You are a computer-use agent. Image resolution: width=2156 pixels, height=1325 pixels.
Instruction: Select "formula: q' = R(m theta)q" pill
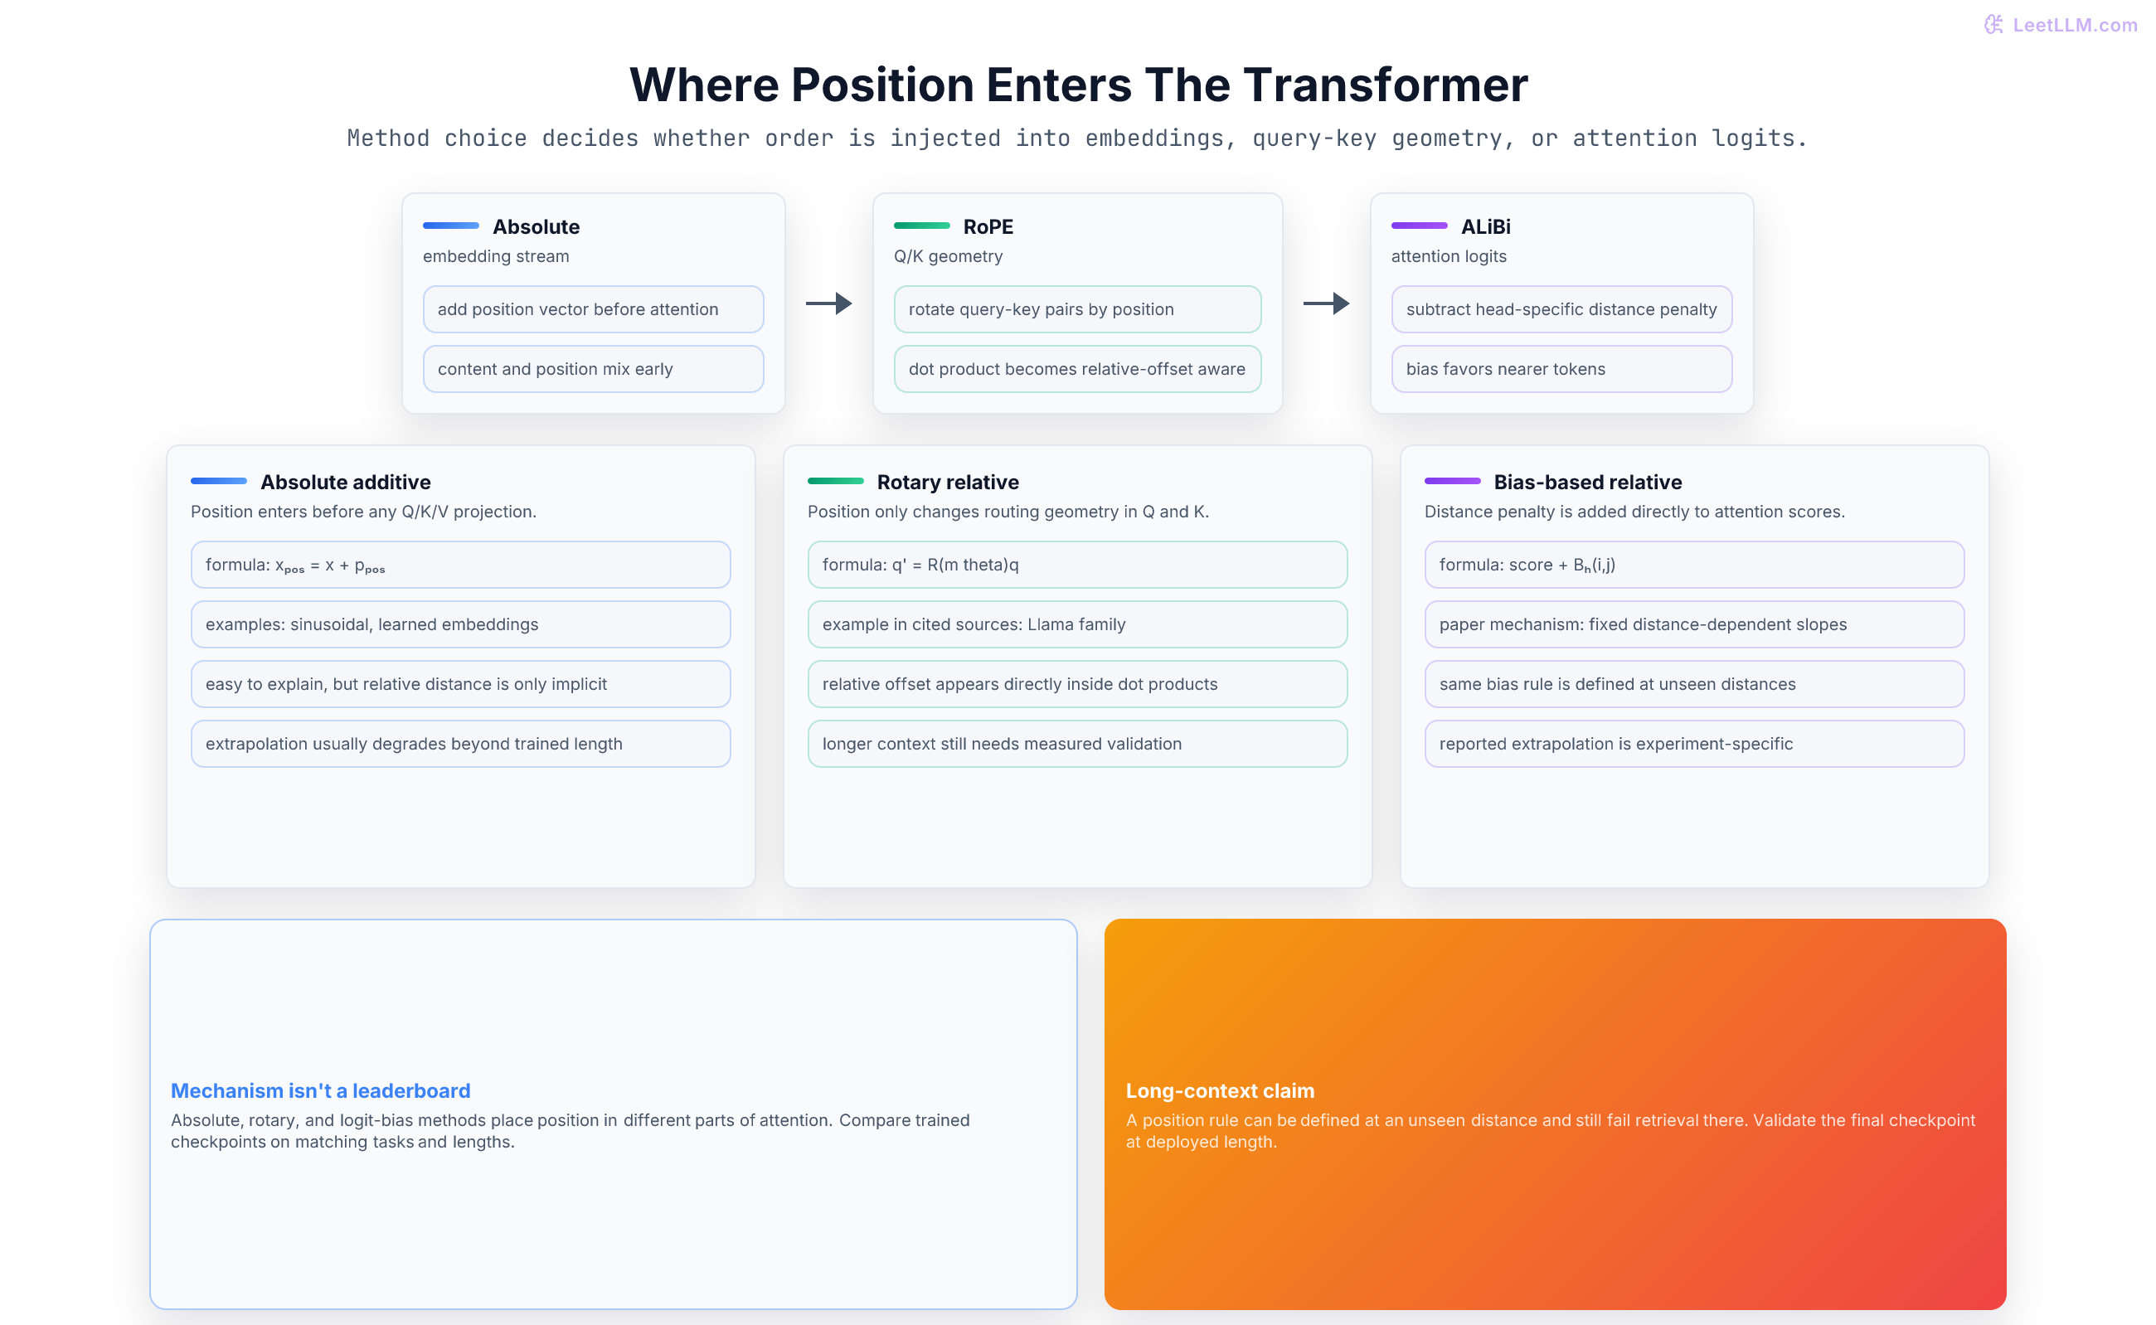coord(1077,565)
